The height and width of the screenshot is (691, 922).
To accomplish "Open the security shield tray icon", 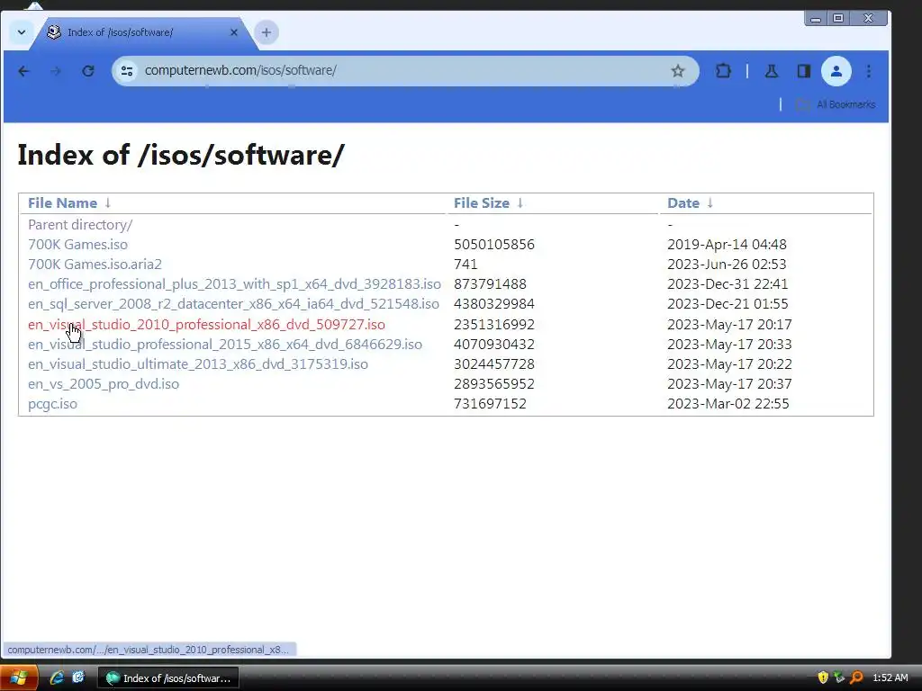I will pos(823,678).
